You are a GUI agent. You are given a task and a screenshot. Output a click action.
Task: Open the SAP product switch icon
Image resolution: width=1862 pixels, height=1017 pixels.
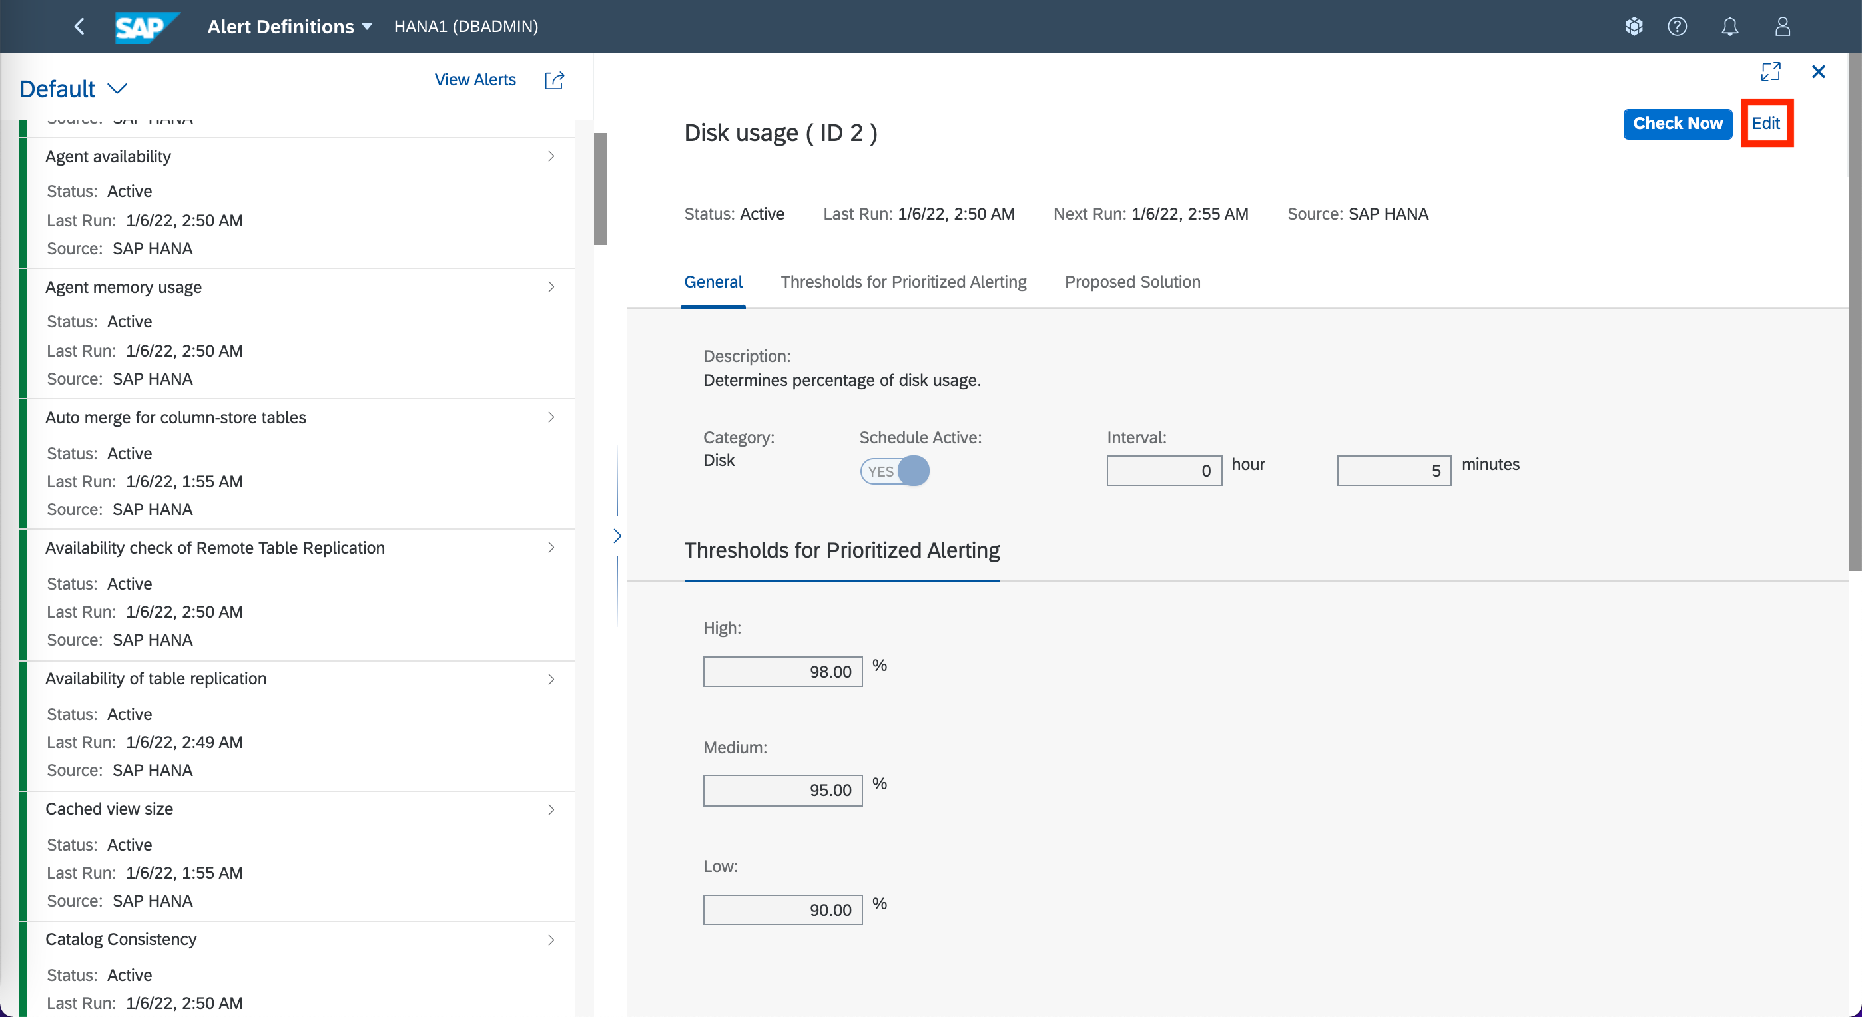(x=1634, y=27)
